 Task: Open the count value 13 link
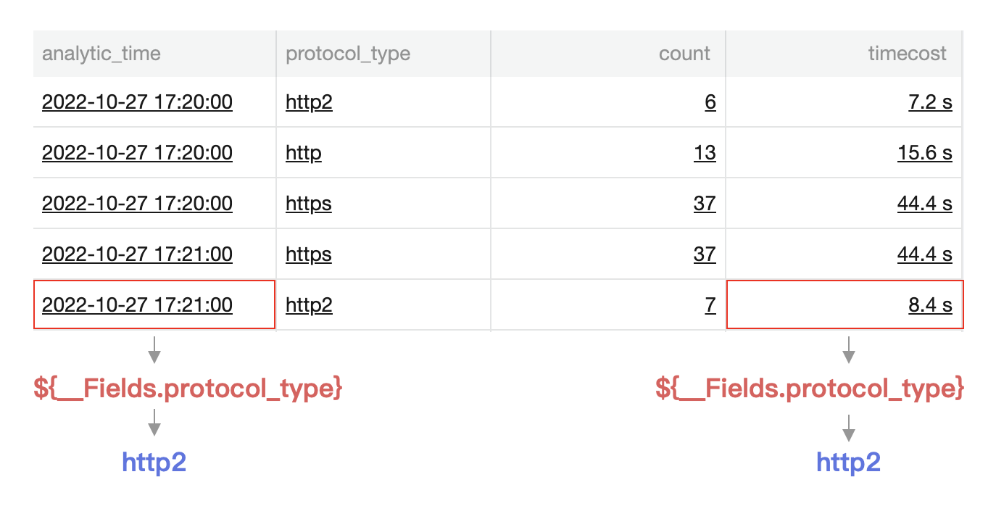pyautogui.click(x=705, y=153)
